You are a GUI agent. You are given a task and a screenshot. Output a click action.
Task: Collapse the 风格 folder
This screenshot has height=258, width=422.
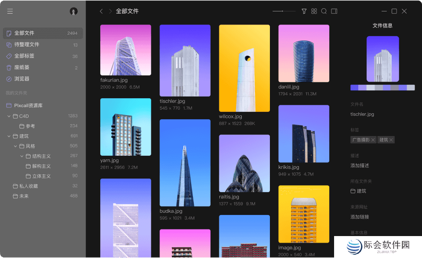point(15,146)
